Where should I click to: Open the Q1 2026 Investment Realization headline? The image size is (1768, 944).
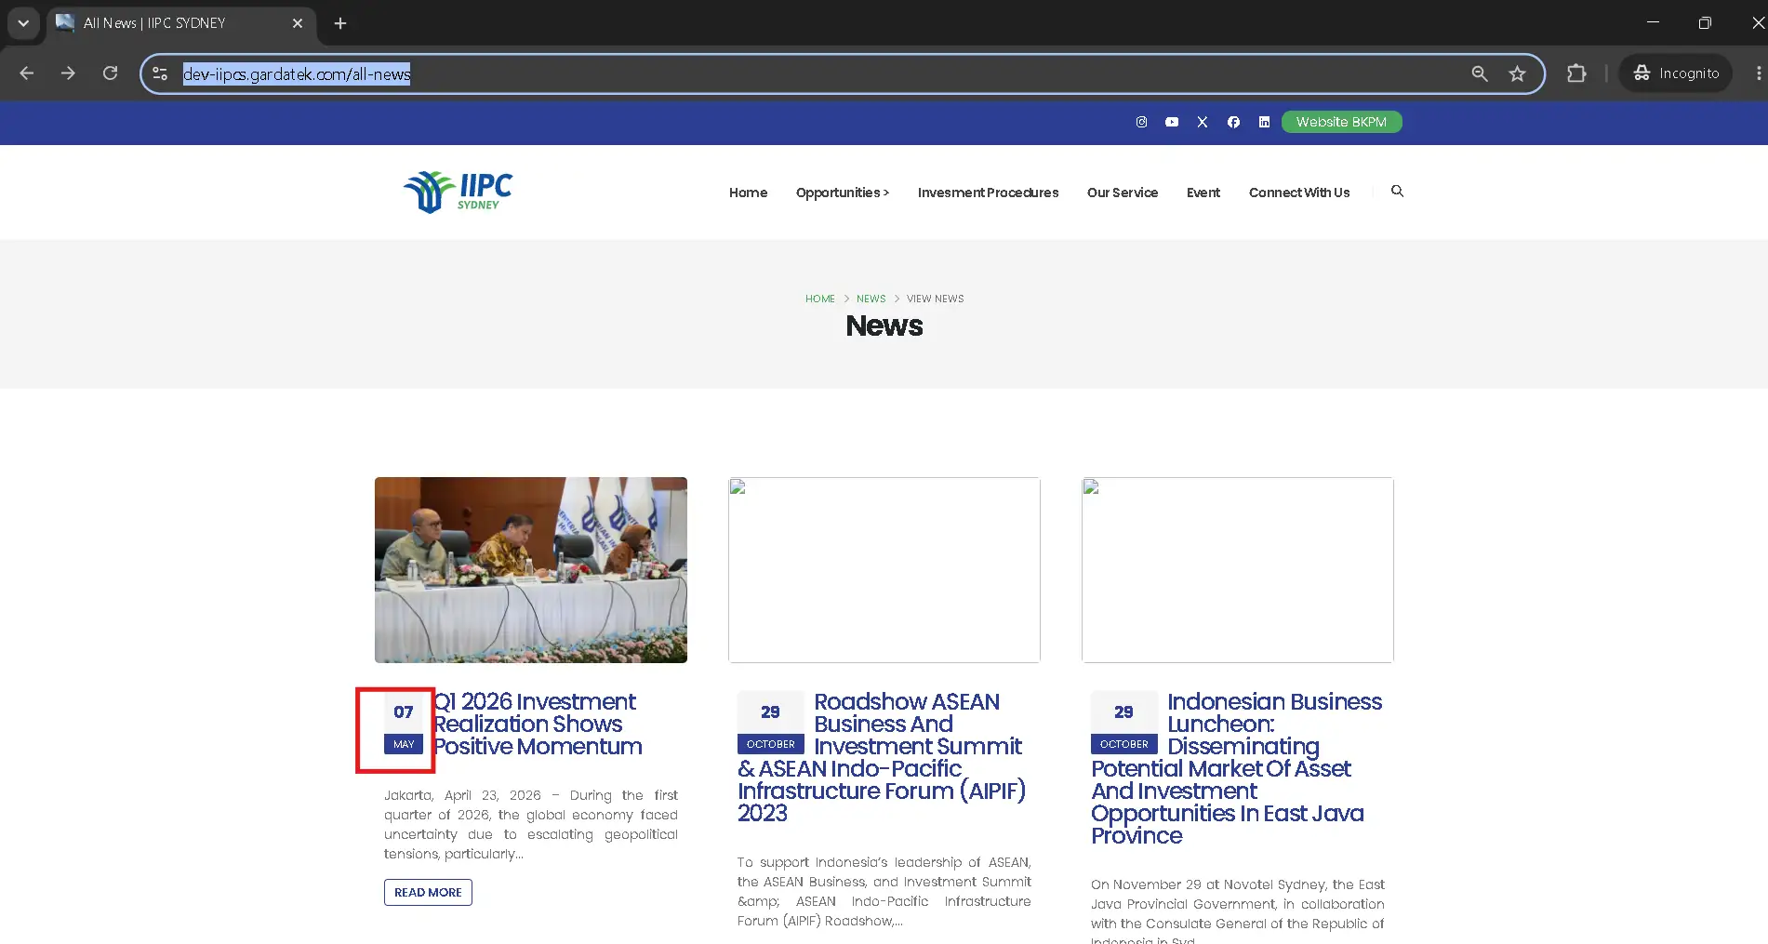538,724
